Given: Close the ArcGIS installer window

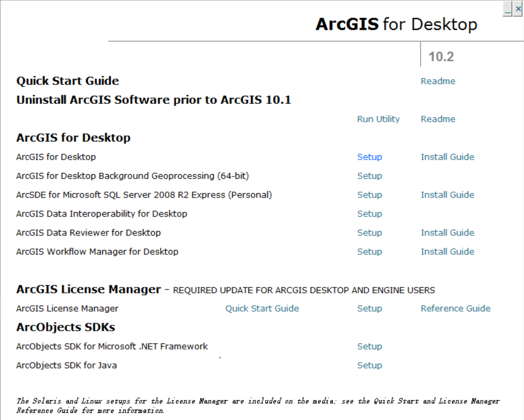Looking at the screenshot, I should (518, 9).
